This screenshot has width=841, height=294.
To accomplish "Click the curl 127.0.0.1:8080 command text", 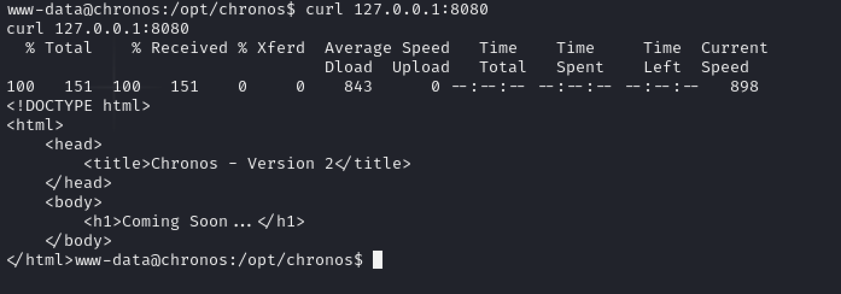I will tap(397, 9).
